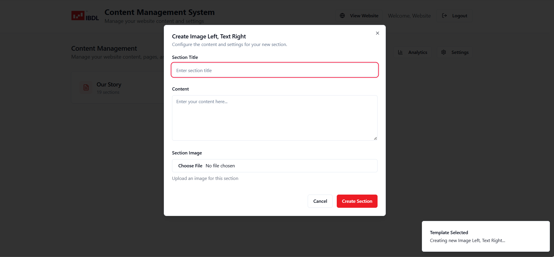This screenshot has height=257, width=554.
Task: Click the globe icon beside View Website
Action: 342,16
